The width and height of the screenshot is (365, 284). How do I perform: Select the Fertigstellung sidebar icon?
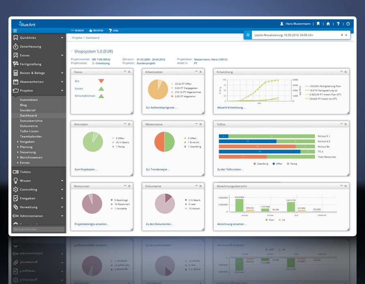[x=16, y=64]
